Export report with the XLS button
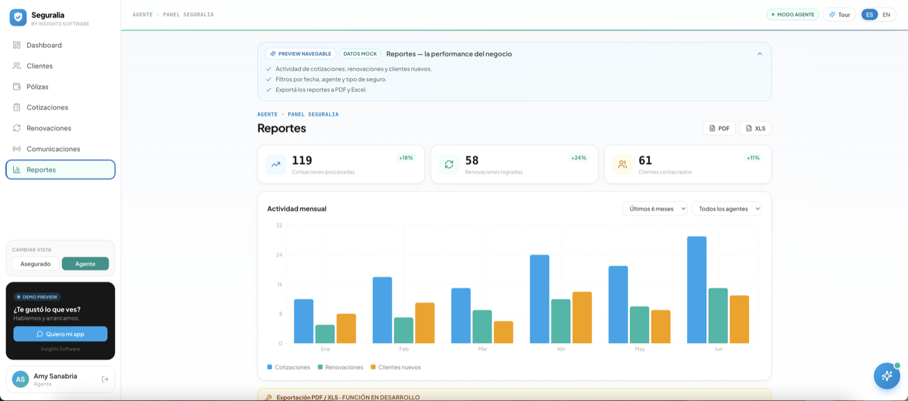 click(x=755, y=128)
